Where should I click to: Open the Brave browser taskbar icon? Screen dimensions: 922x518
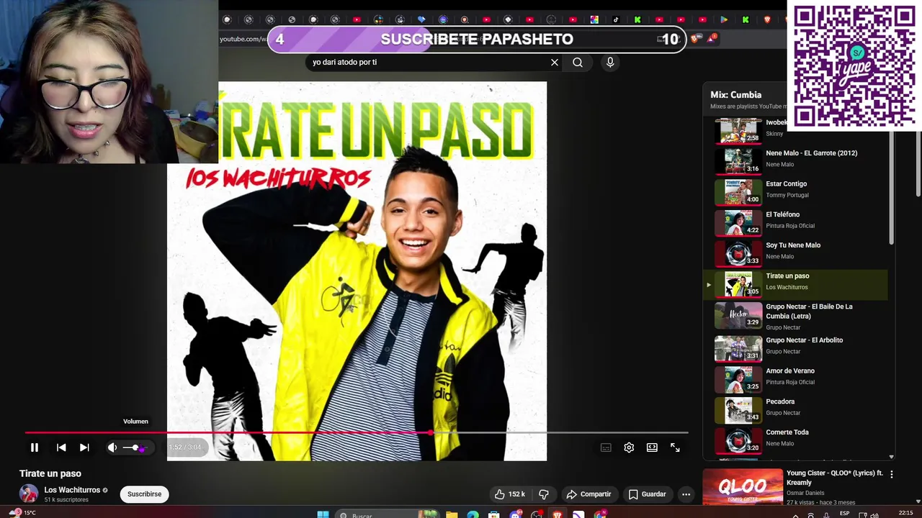tap(557, 514)
